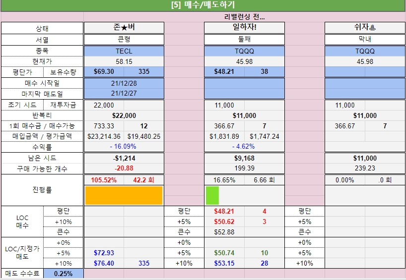The width and height of the screenshot is (406, 280).
Task: Select the sell quantity 335 beside $76.40
Action: (x=144, y=263)
